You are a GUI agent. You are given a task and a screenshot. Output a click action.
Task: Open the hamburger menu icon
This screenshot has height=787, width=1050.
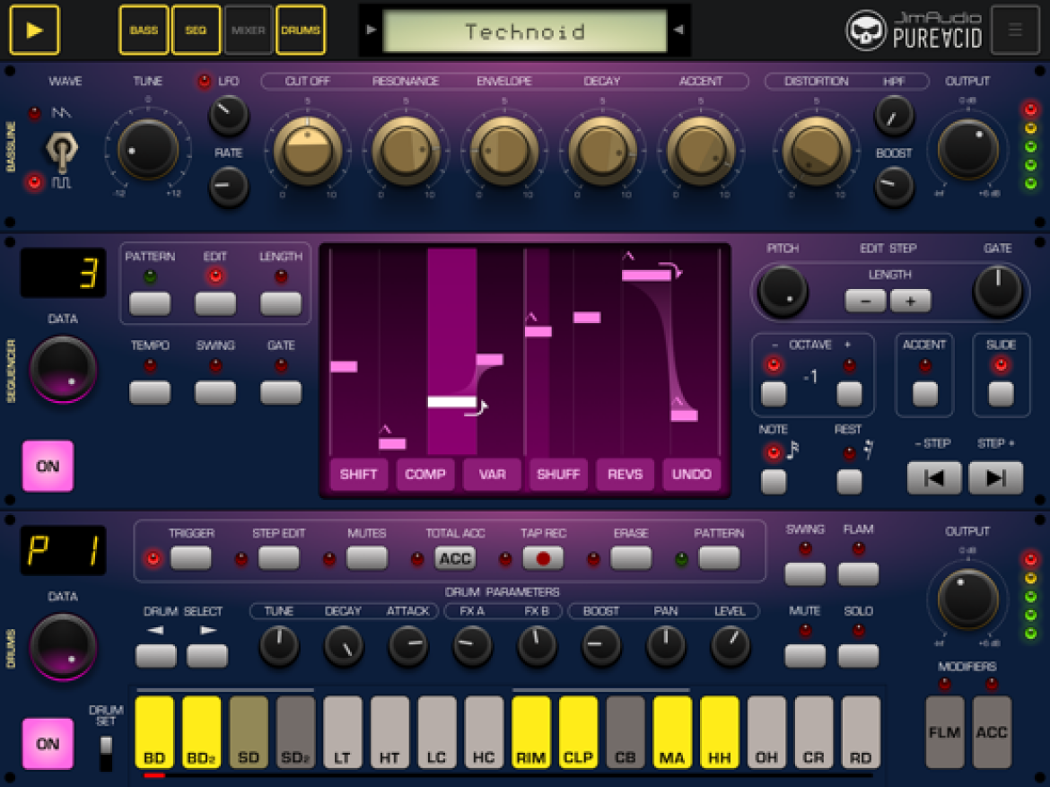(x=1015, y=31)
